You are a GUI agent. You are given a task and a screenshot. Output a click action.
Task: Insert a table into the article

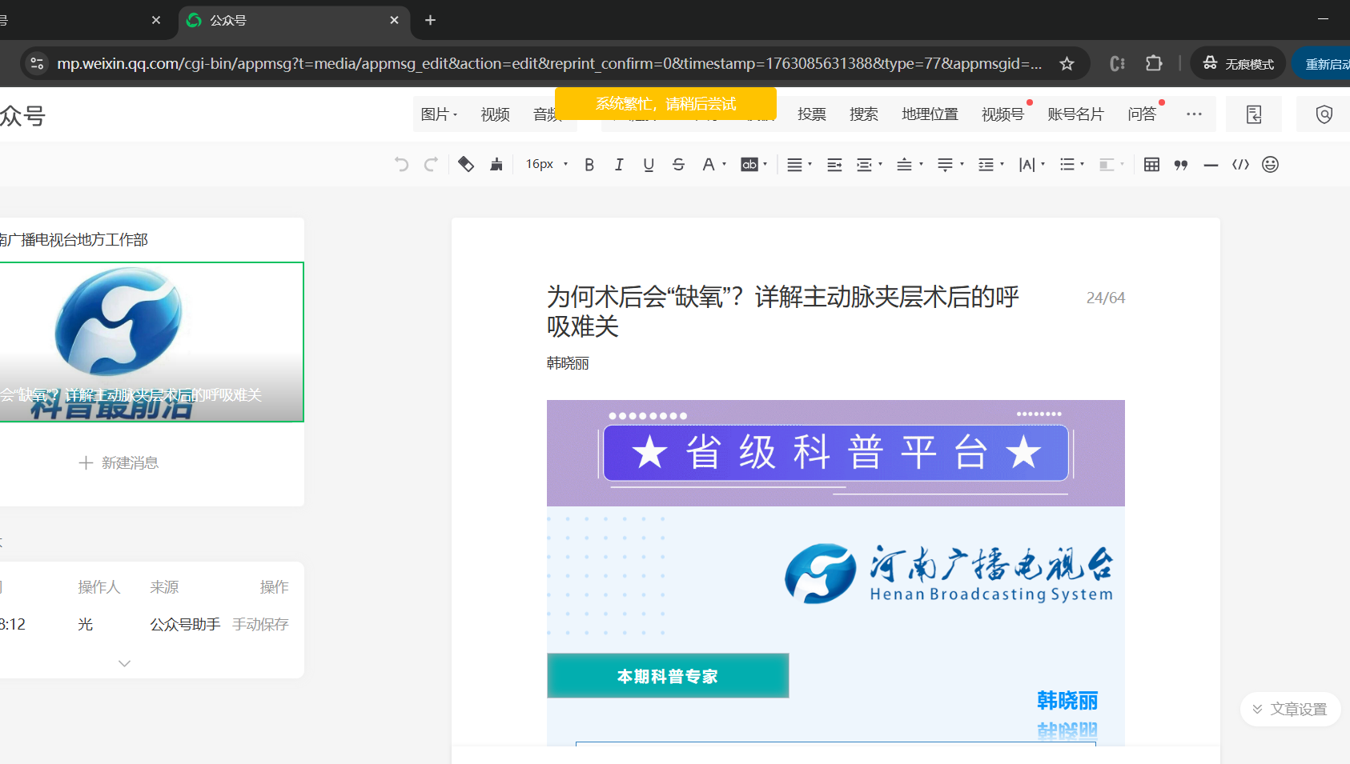coord(1151,165)
